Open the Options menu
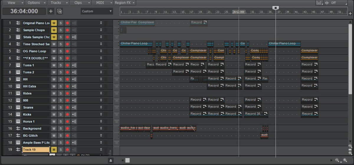354x165 pixels. pos(36,3)
